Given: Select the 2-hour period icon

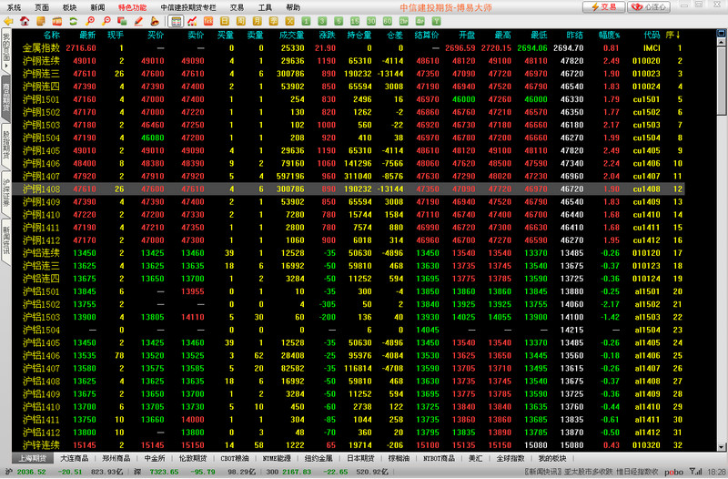Looking at the screenshot, I should (x=404, y=19).
